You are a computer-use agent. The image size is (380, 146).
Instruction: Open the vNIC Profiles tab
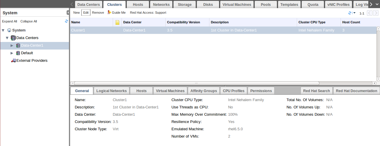pyautogui.click(x=339, y=4)
